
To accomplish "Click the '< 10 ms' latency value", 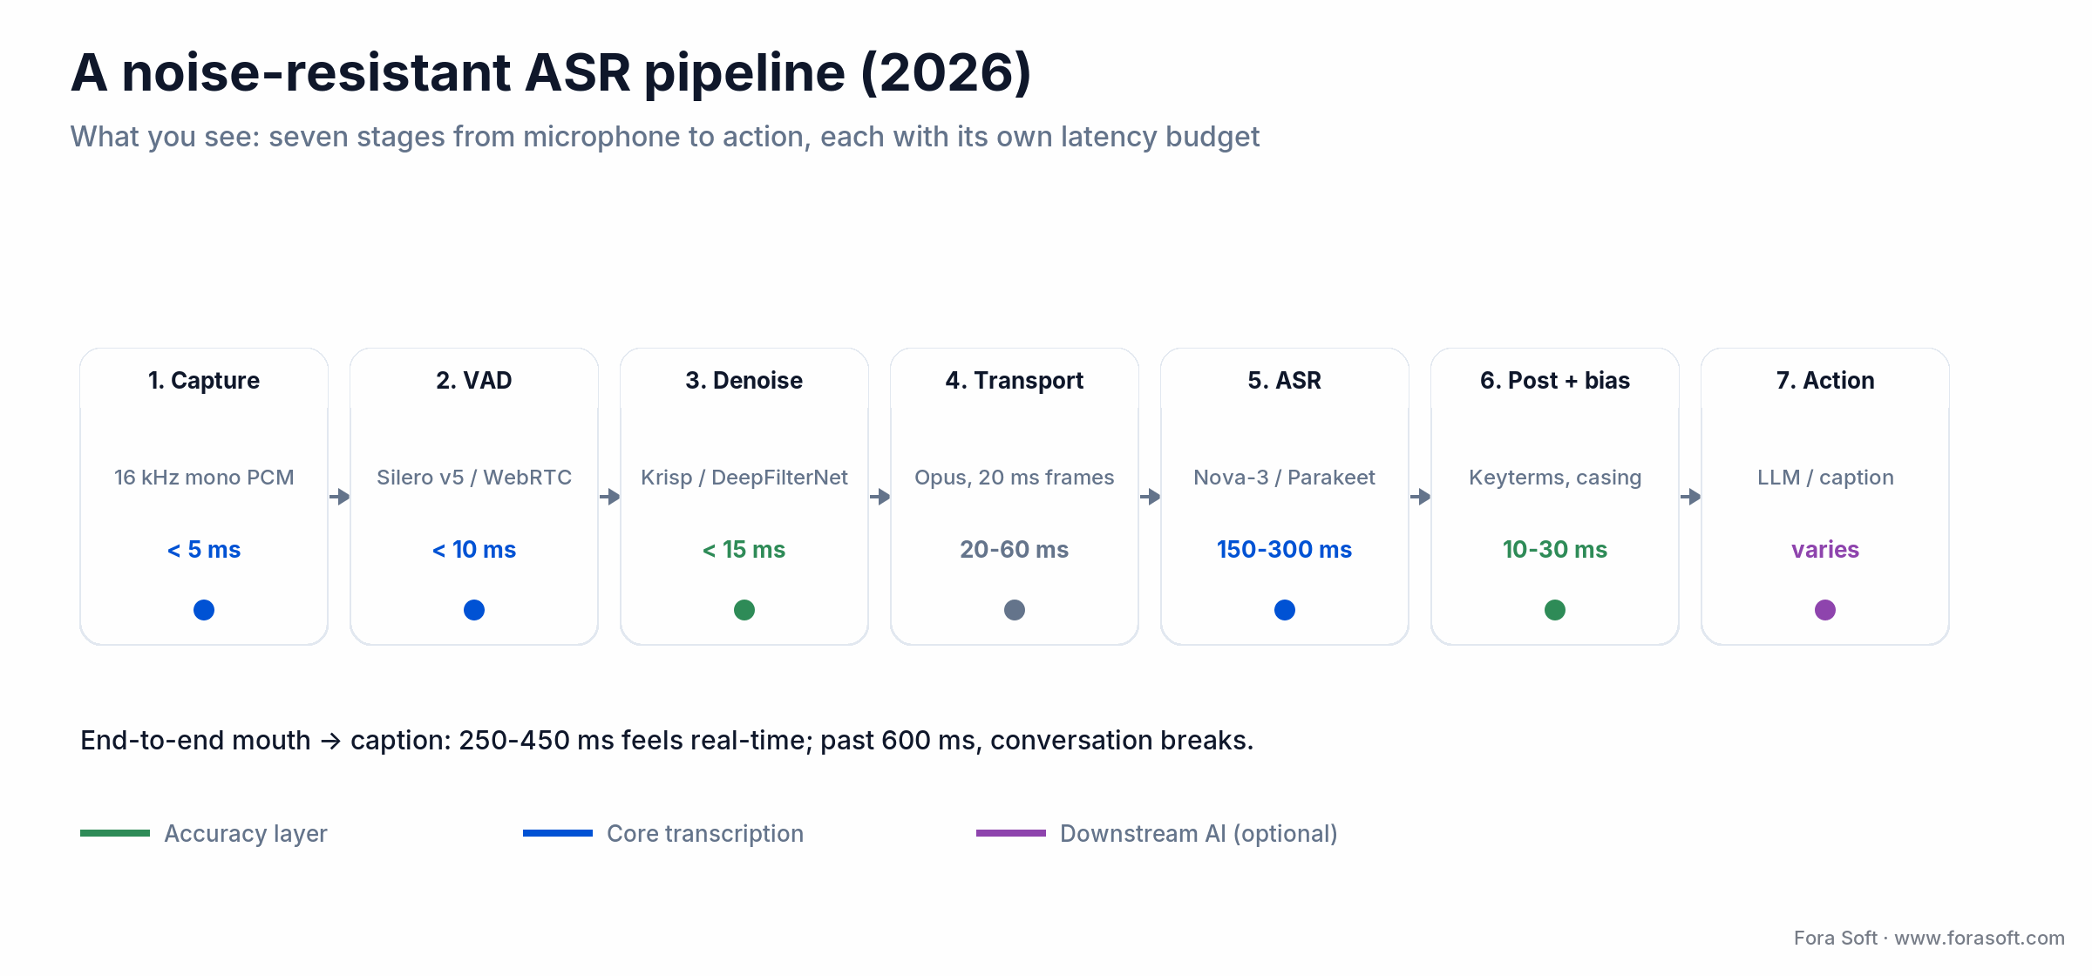I will point(474,550).
